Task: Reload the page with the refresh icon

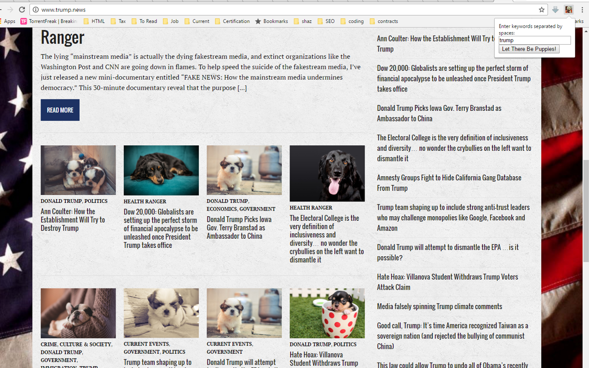Action: tap(22, 10)
